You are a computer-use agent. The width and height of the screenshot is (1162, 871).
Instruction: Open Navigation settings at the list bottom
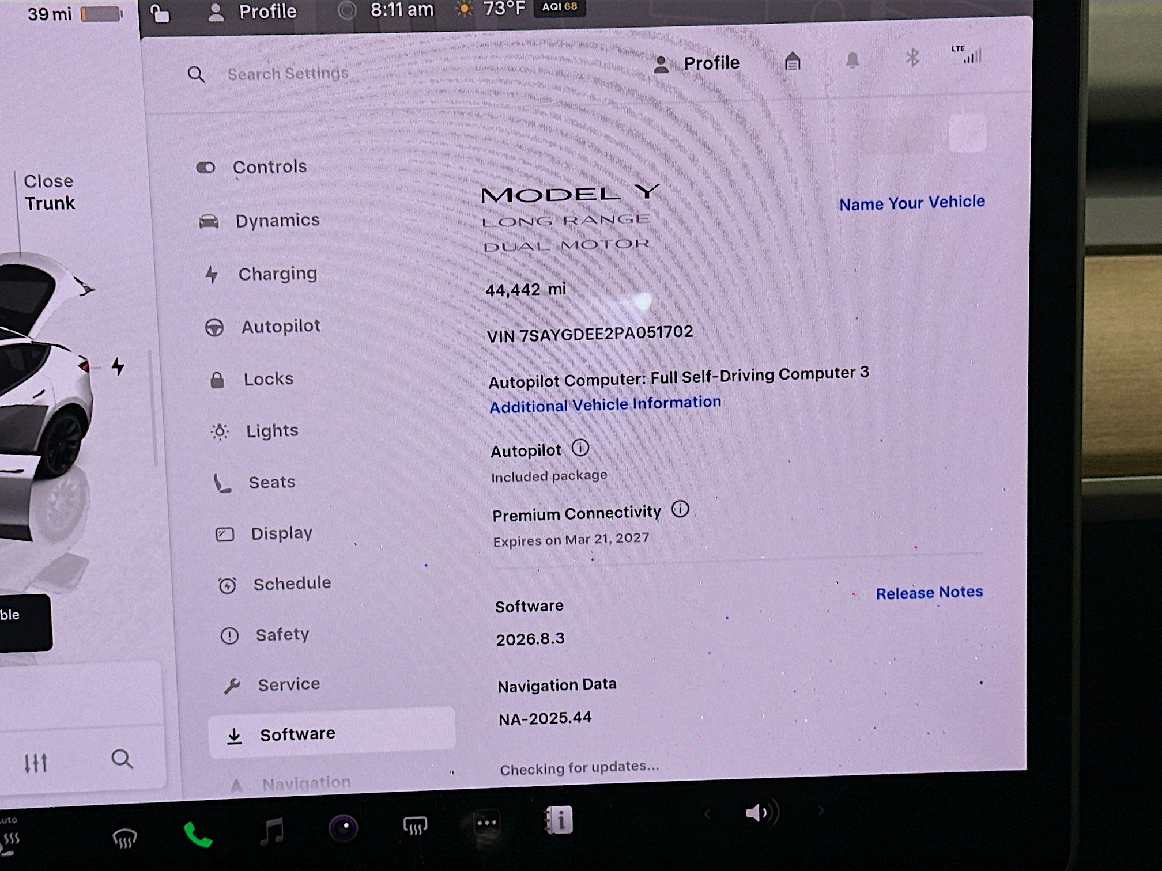(291, 784)
